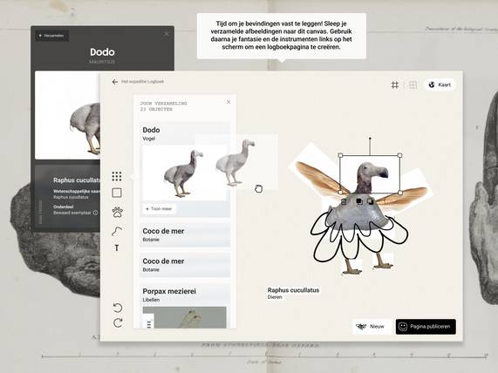Undo the last canvas action

tap(118, 308)
